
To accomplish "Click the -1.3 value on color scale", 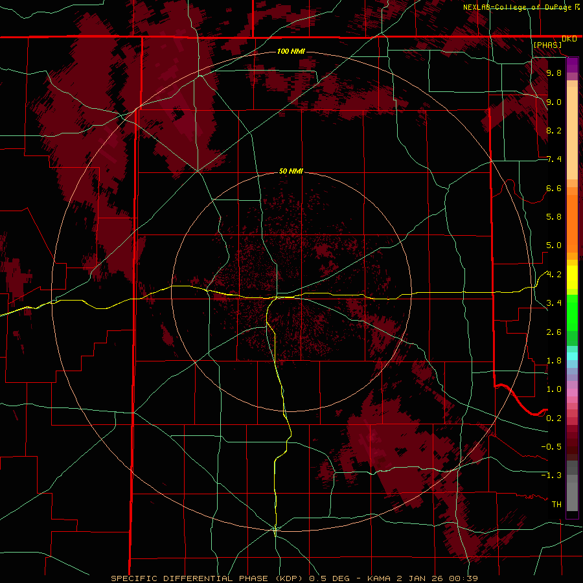I will (551, 475).
